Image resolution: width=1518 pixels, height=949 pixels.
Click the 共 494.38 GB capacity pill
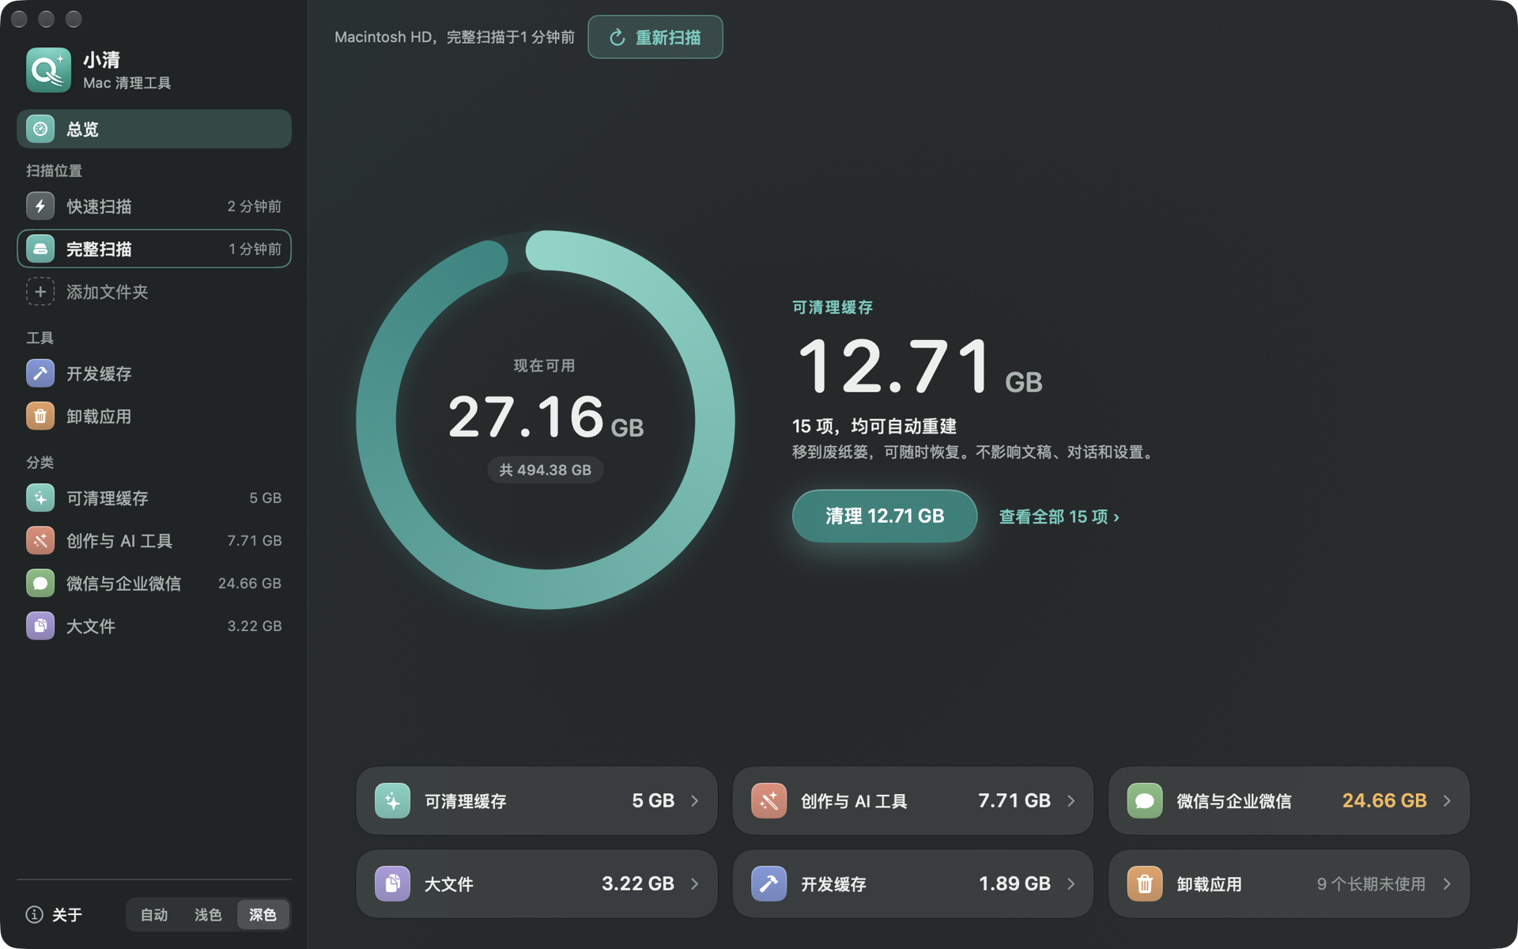pyautogui.click(x=546, y=470)
